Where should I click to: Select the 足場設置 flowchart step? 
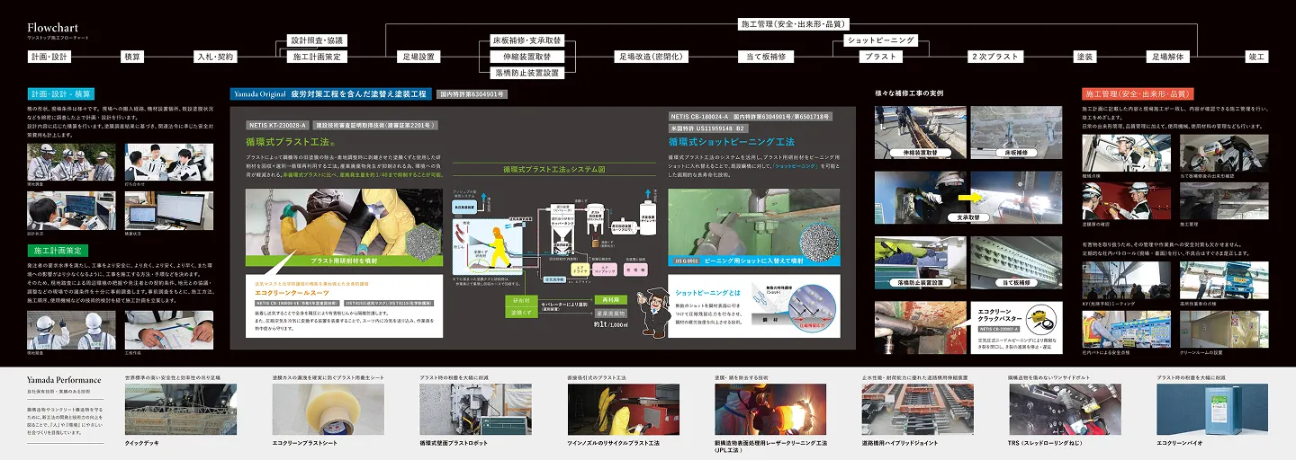click(x=417, y=57)
